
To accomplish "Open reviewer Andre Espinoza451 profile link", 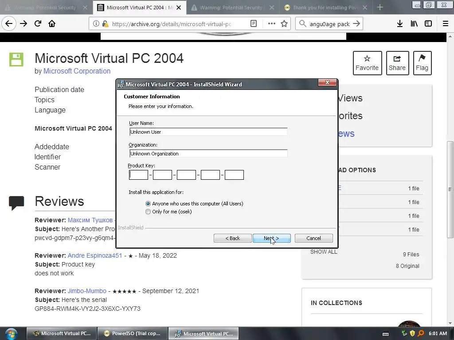I will coord(95,255).
